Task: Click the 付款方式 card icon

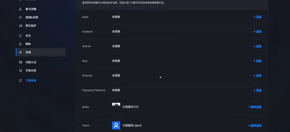Action: click(20, 62)
